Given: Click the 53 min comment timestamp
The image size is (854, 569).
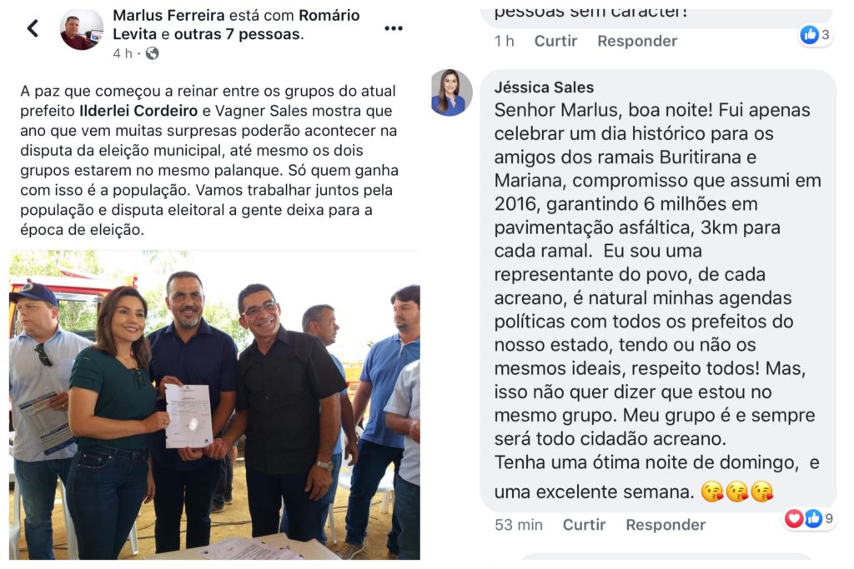Looking at the screenshot, I should (519, 524).
